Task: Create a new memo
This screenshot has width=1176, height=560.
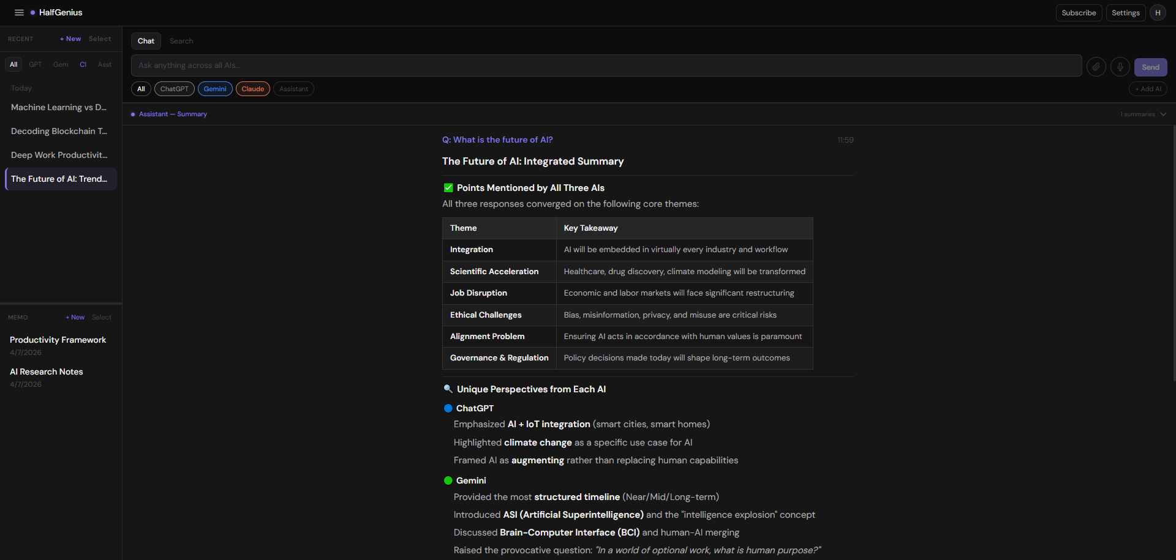Action: pos(75,317)
